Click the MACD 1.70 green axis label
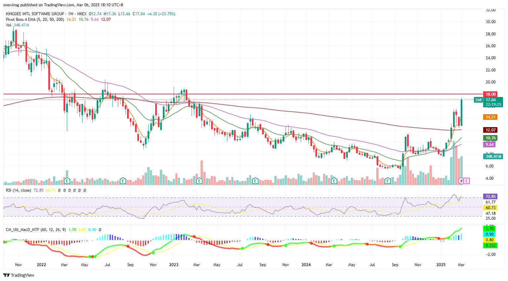 coord(490,229)
